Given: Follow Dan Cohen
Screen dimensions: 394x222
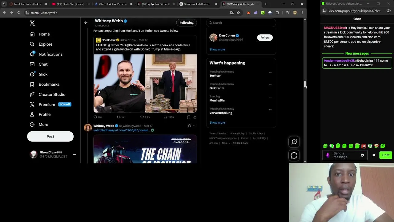Looking at the screenshot, I should click(x=265, y=38).
